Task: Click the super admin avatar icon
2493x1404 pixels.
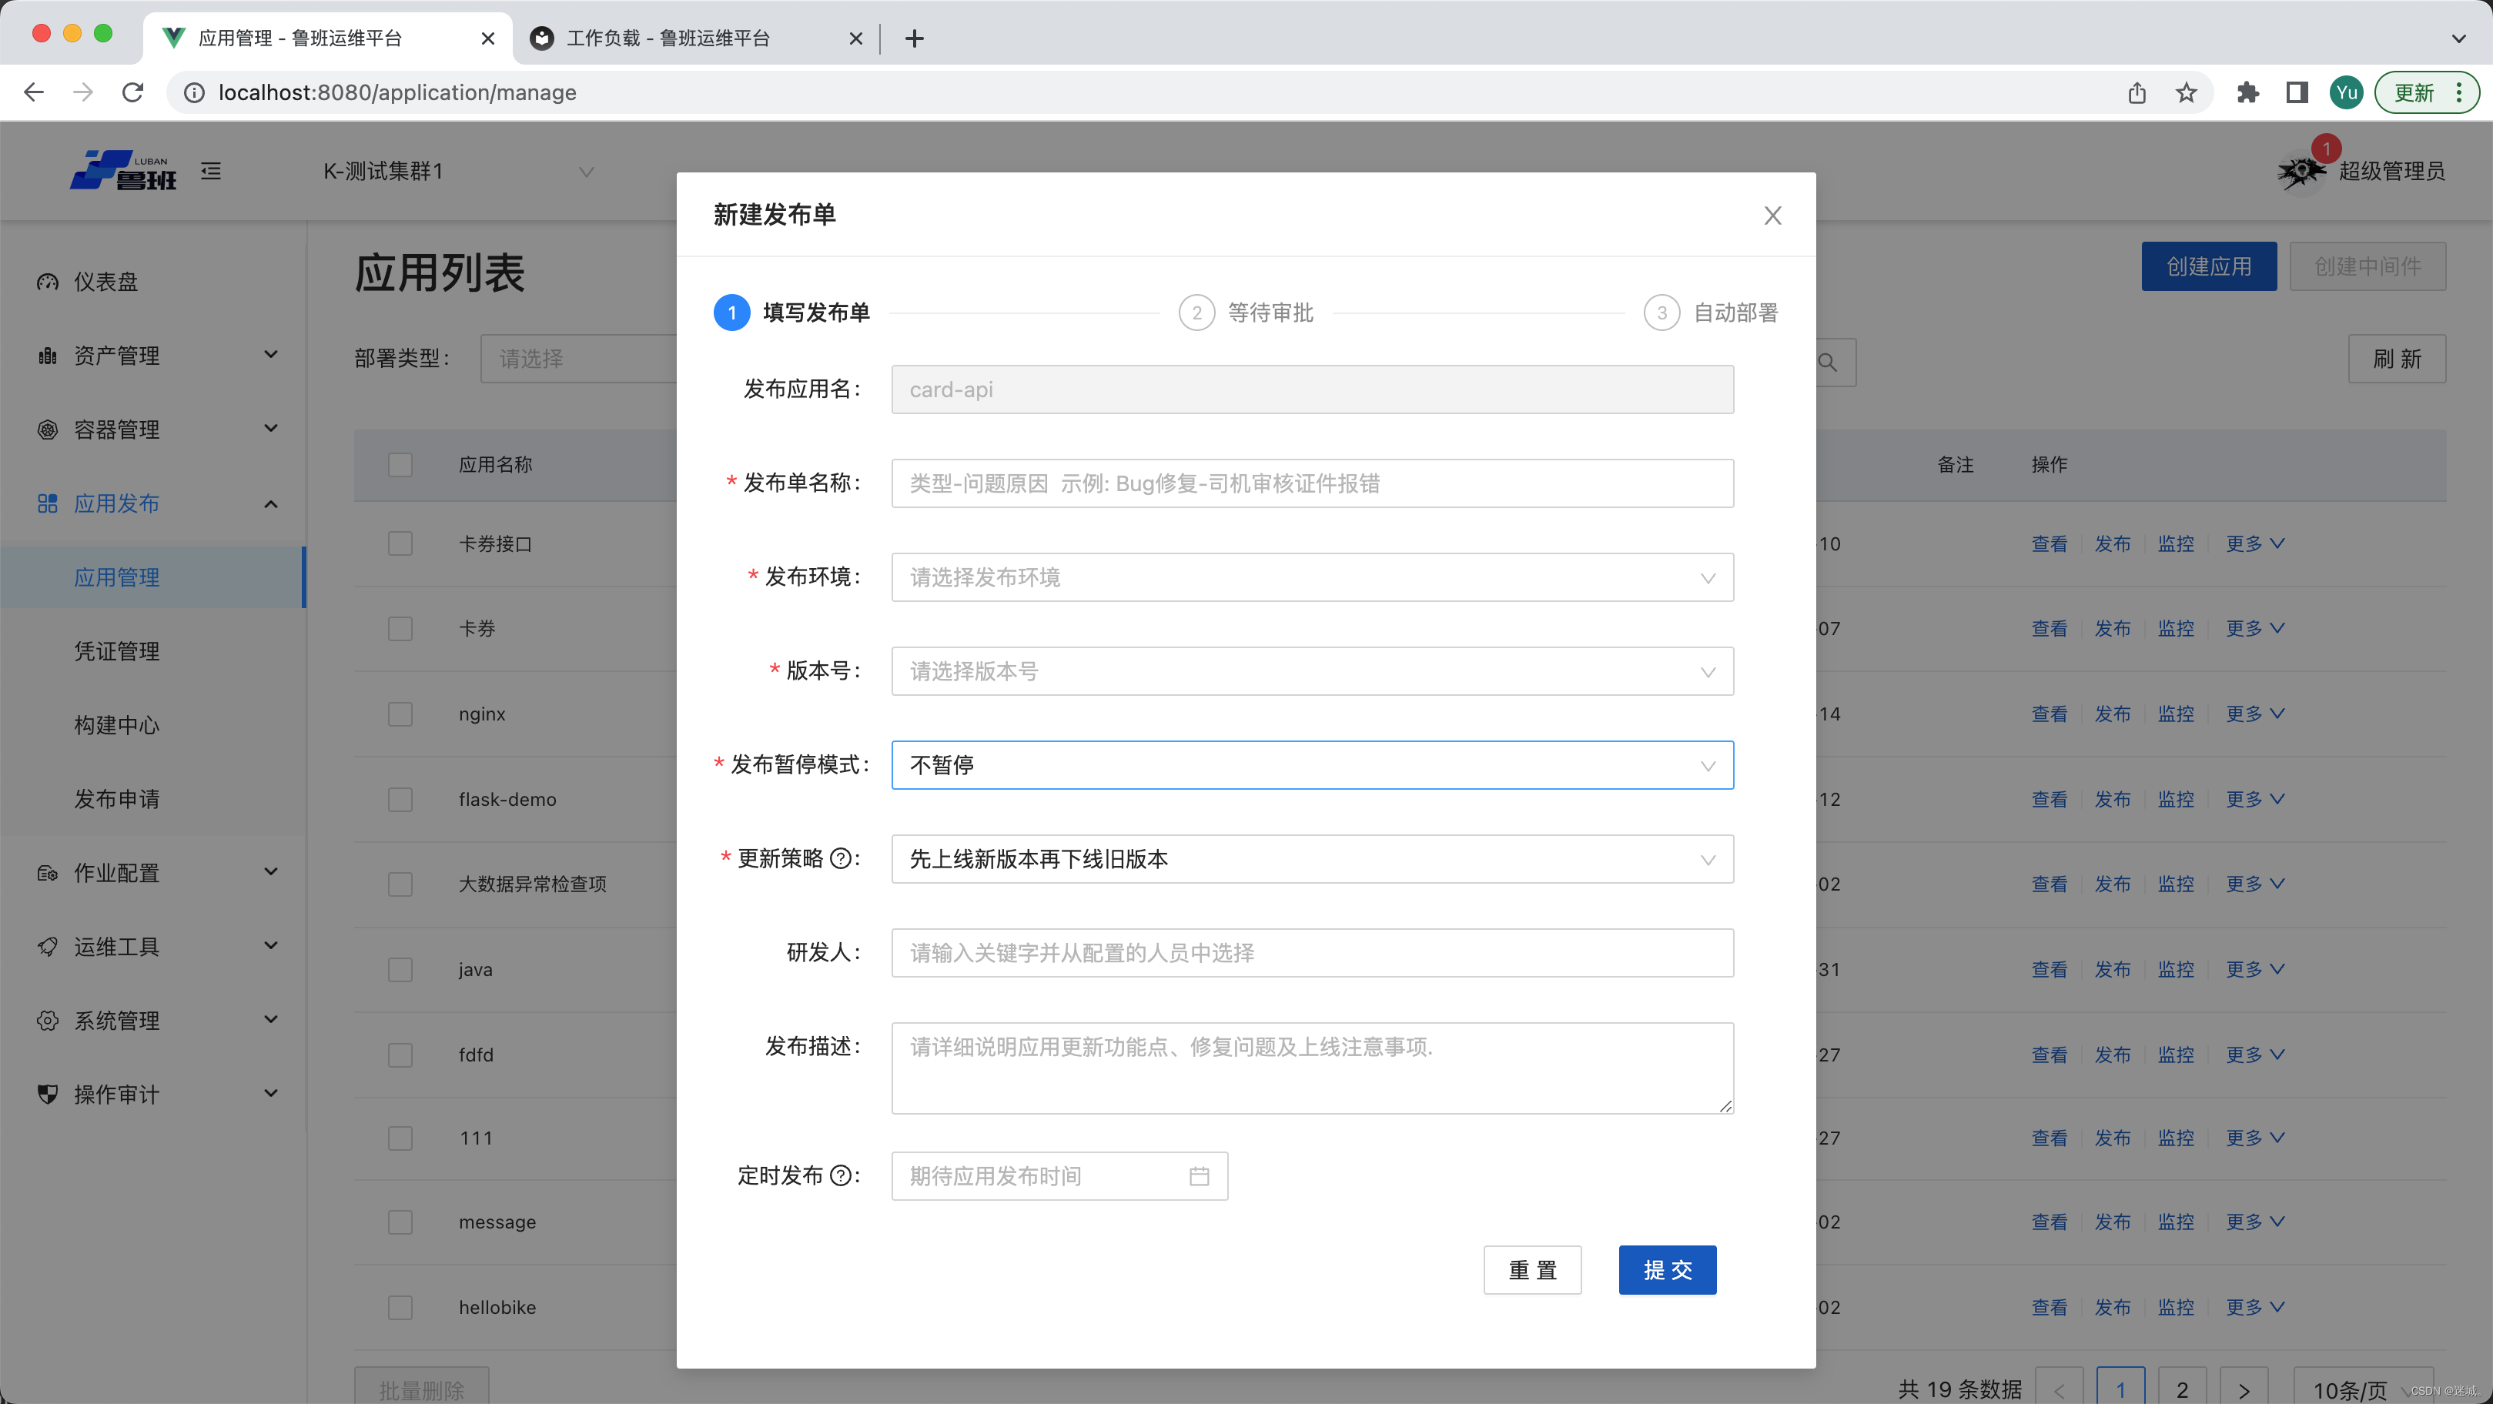Action: tap(2301, 172)
